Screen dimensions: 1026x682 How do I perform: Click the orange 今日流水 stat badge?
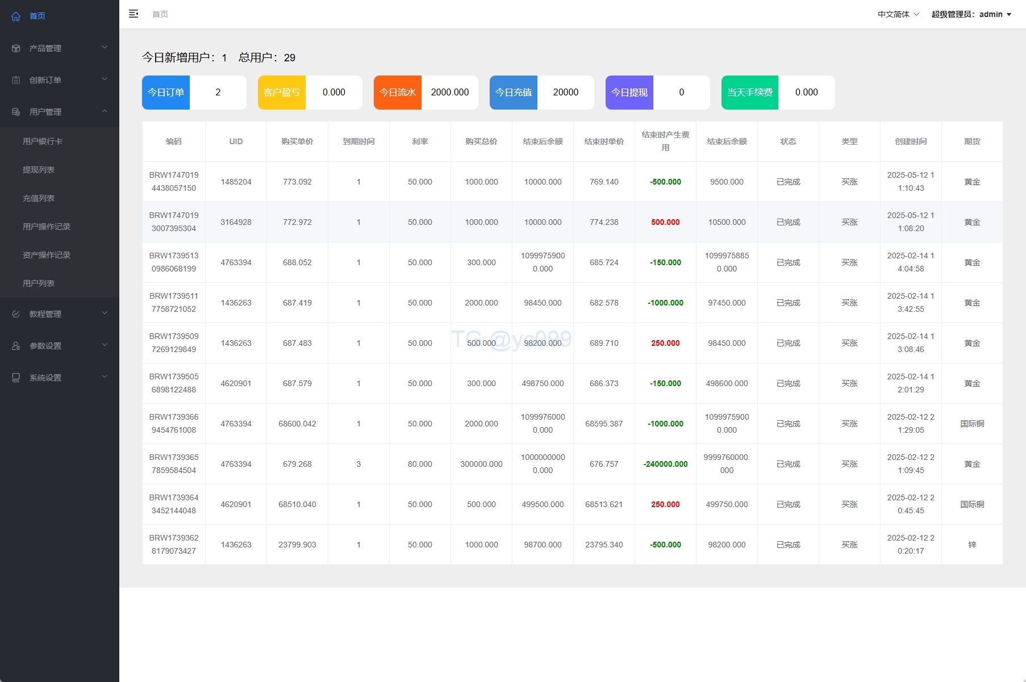tap(398, 93)
